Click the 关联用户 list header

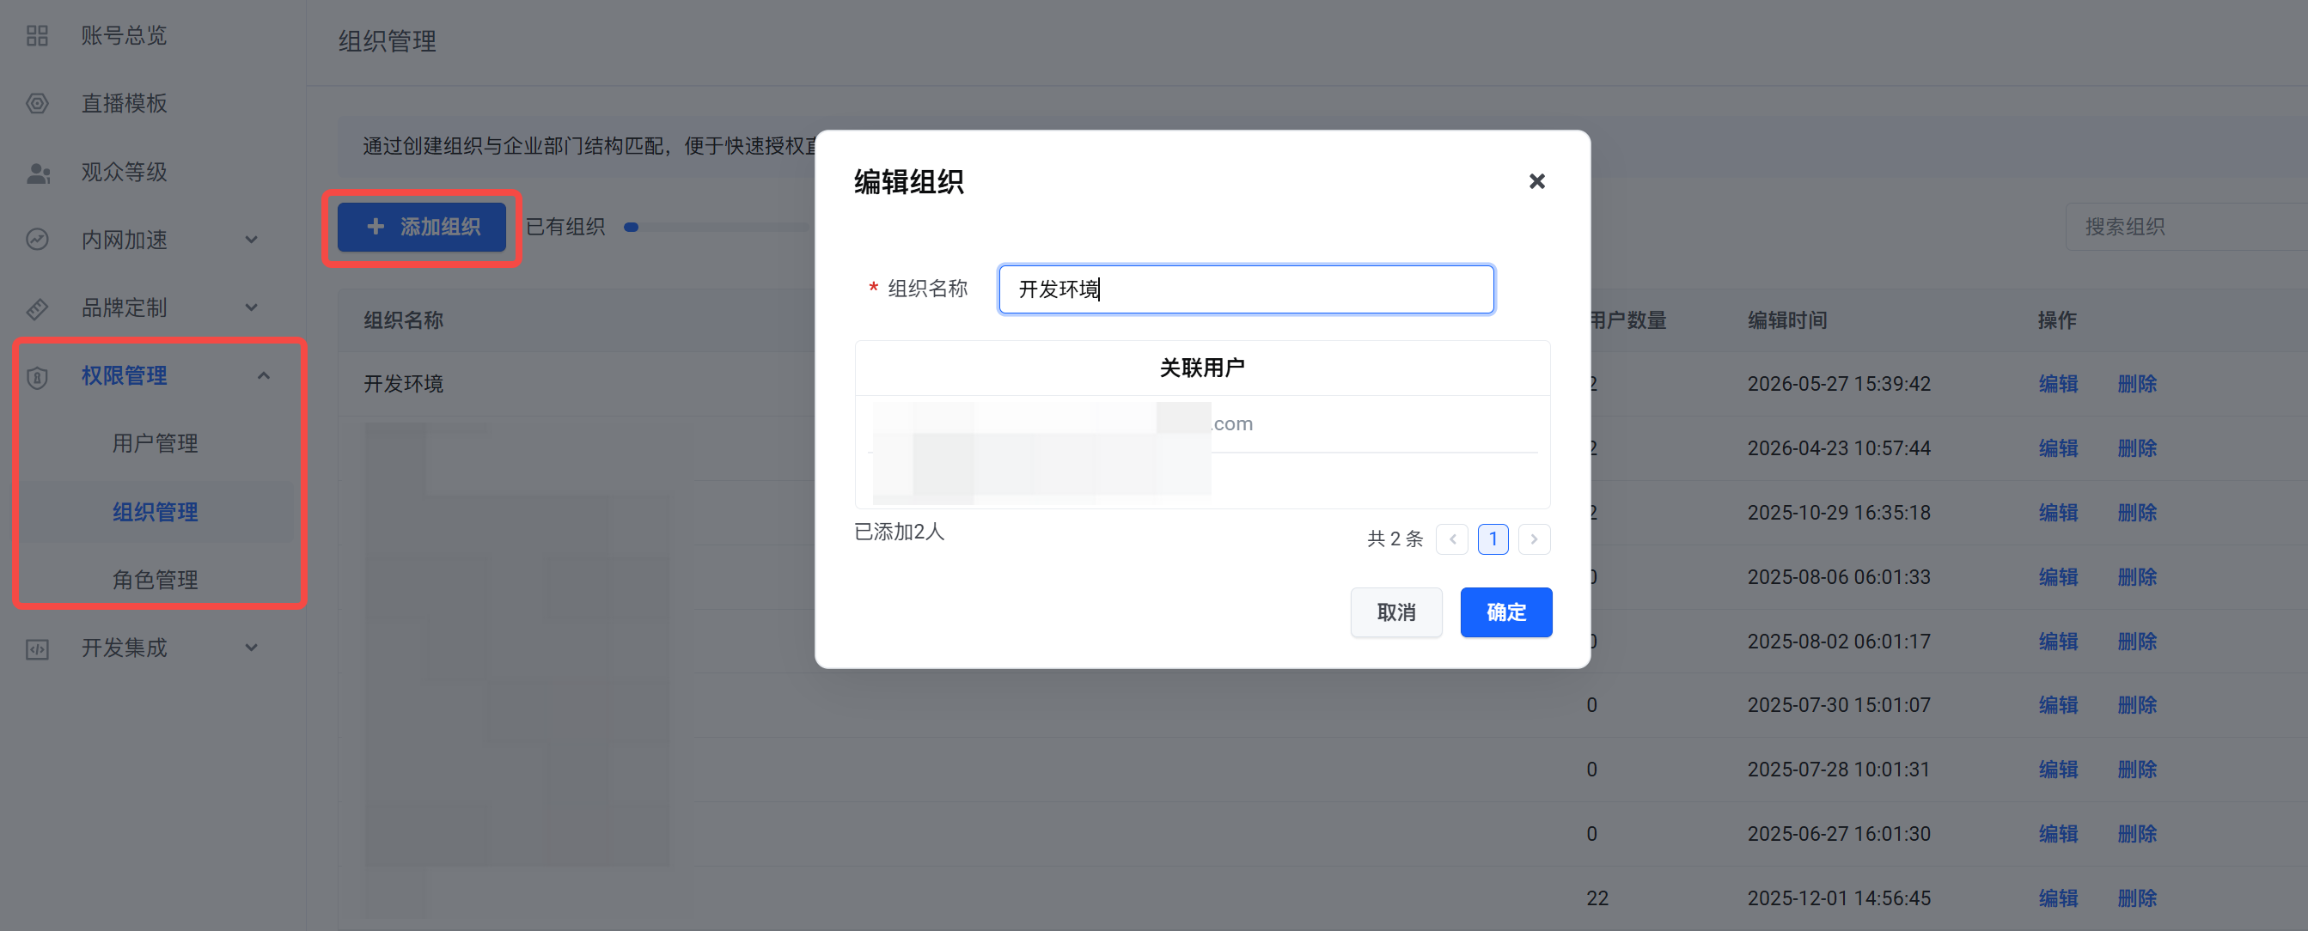pos(1202,368)
